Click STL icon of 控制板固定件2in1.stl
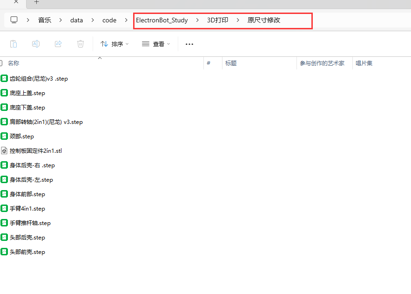 coord(4,150)
